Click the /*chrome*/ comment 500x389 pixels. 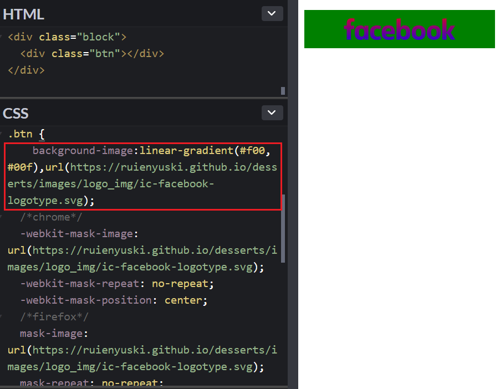point(51,217)
